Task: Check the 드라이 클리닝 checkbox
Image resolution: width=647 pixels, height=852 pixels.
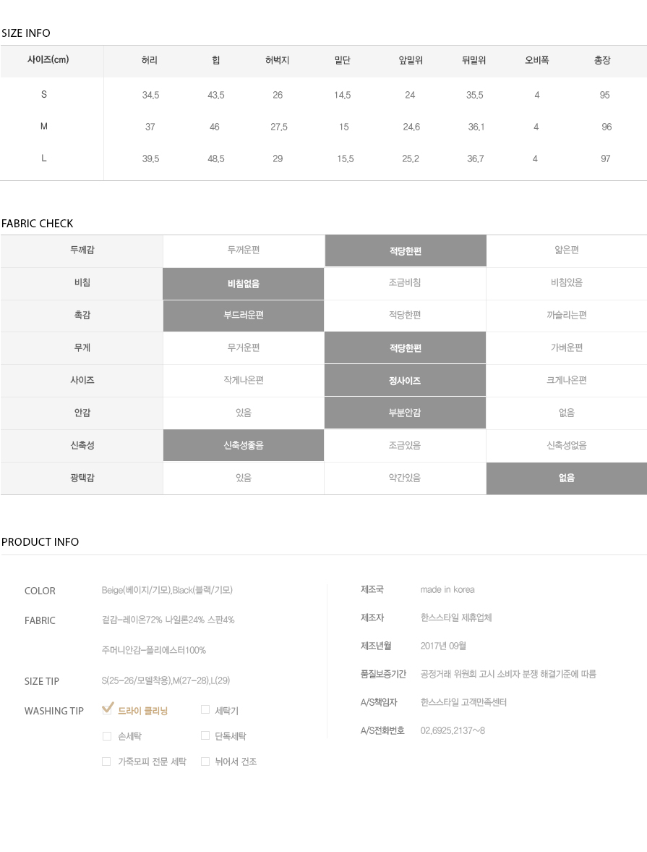Action: click(x=107, y=709)
